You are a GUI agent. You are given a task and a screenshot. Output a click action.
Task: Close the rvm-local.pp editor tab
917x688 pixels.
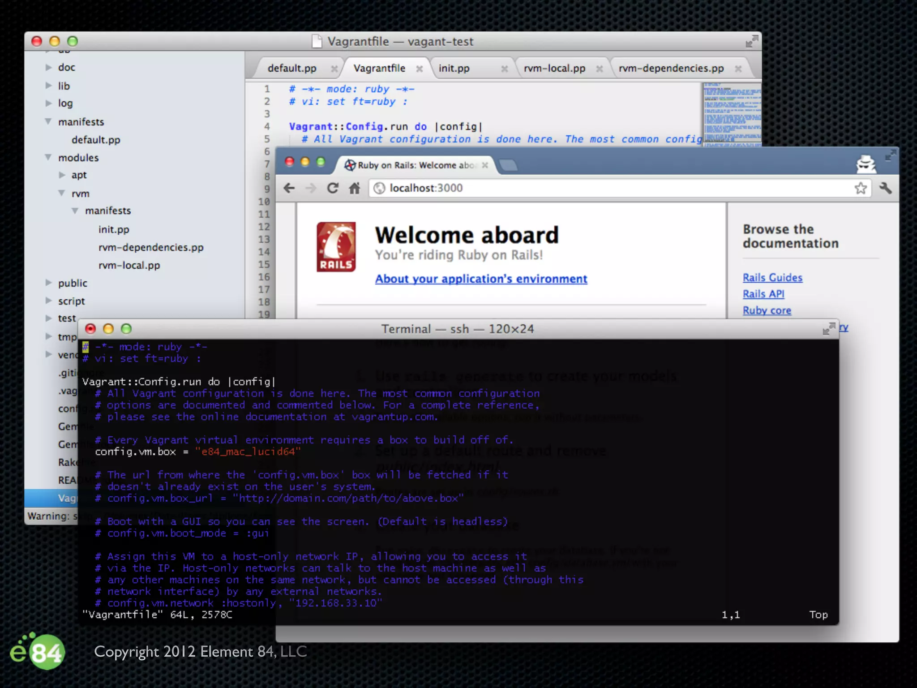pos(600,69)
